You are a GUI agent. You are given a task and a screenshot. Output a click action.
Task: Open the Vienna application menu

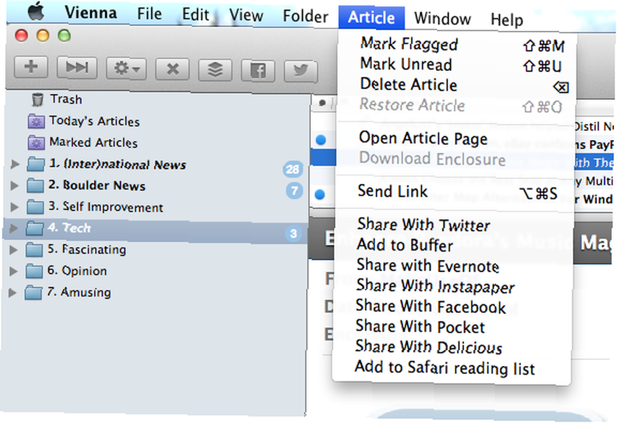(x=91, y=12)
